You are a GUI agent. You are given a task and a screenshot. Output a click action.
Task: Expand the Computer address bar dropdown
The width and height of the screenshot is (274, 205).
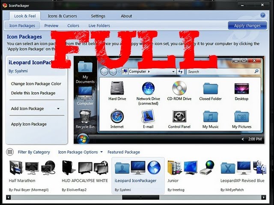(x=173, y=72)
